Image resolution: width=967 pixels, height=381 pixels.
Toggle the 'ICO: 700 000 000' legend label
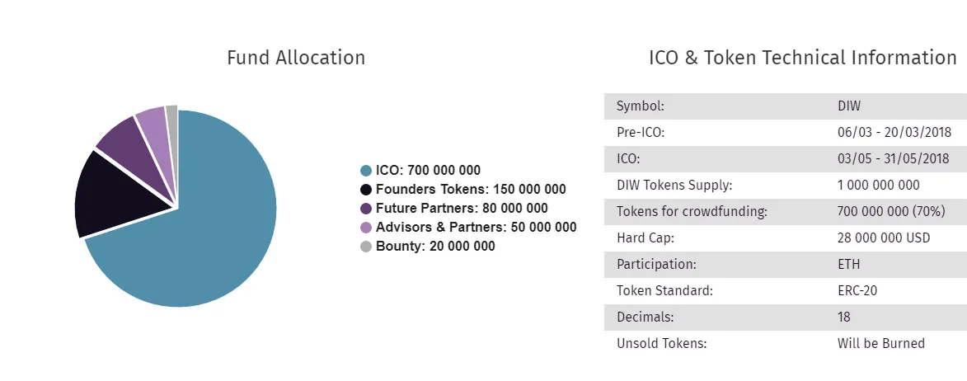428,171
